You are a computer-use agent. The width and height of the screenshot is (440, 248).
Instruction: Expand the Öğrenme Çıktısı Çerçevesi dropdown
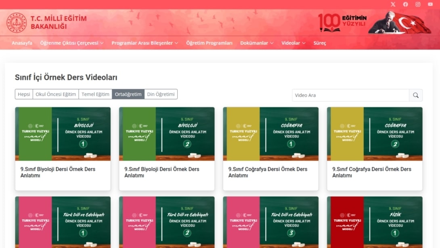[x=71, y=43]
